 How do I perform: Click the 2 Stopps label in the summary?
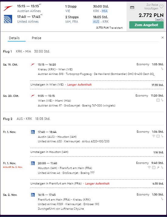(72, 17)
